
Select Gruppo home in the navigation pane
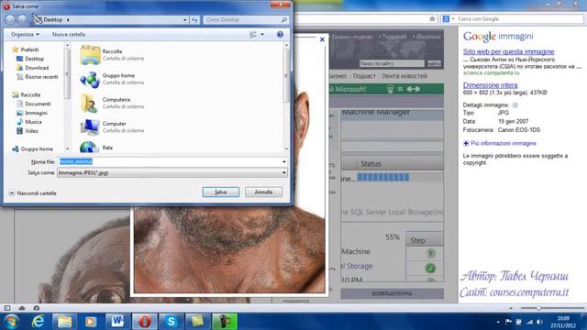click(32, 148)
